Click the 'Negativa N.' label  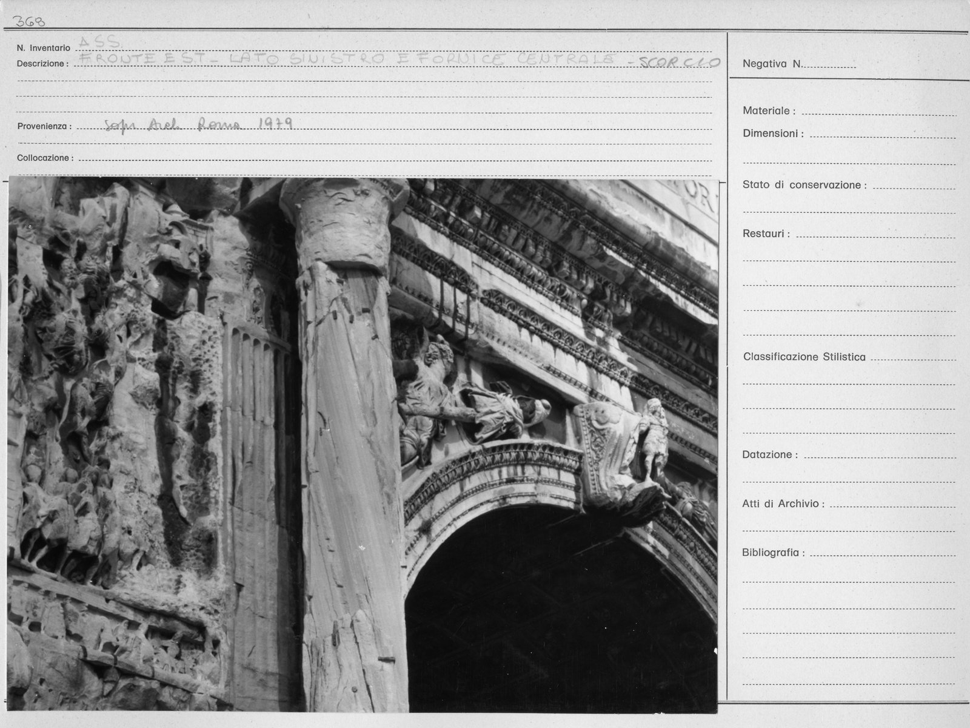click(772, 64)
